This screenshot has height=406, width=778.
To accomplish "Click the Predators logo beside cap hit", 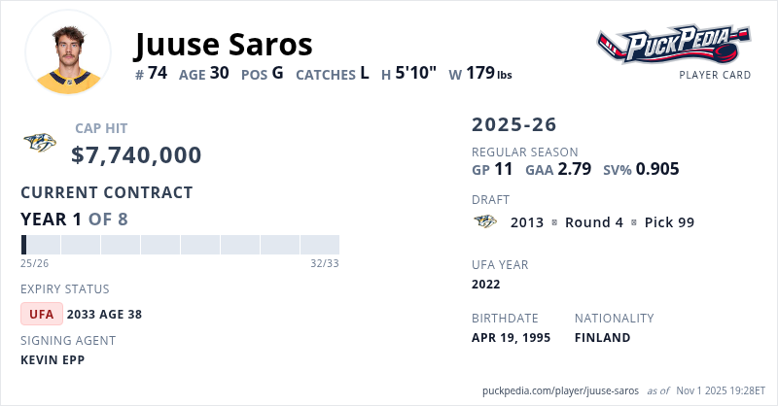I will tap(40, 143).
